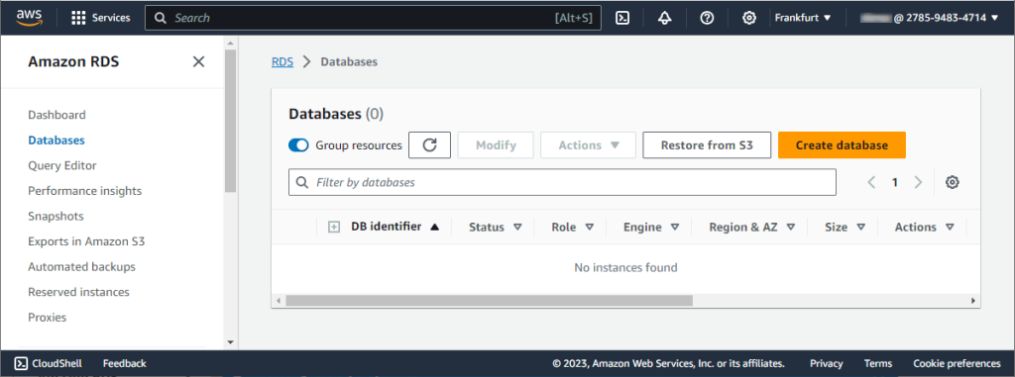Screen dimensions: 1015x377
Task: Refresh the databases list
Action: (x=429, y=144)
